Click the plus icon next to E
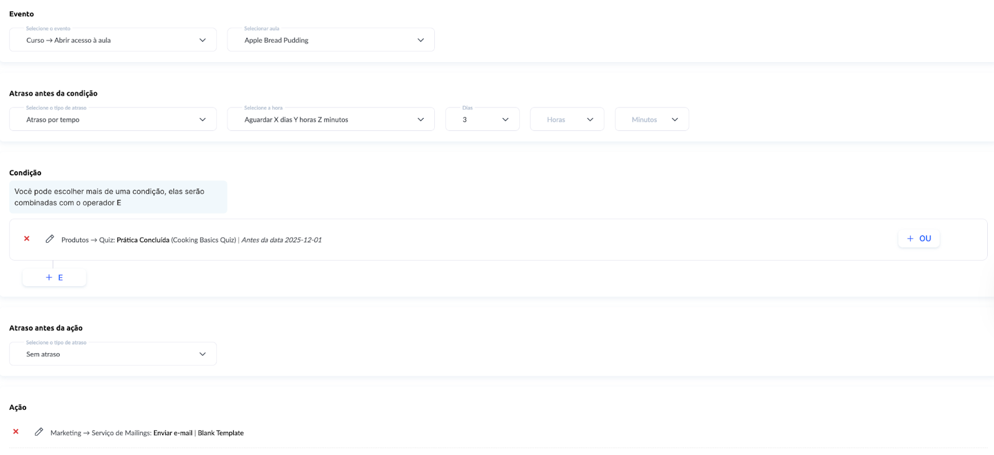The image size is (994, 455). click(49, 277)
